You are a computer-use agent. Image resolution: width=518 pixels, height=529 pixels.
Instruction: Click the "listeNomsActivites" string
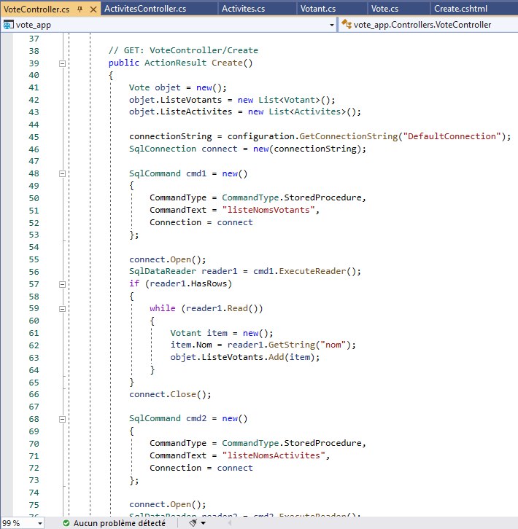pyautogui.click(x=274, y=455)
